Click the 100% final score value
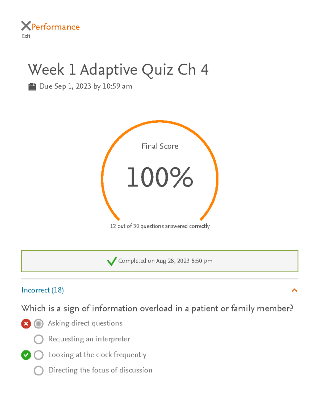 160,177
